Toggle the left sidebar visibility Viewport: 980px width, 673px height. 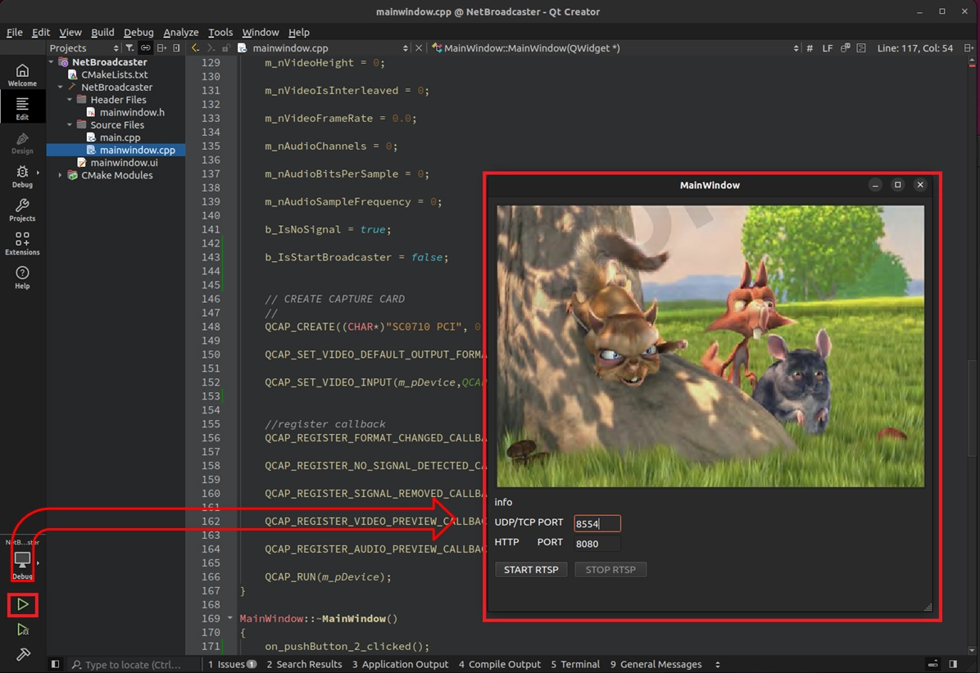pyautogui.click(x=55, y=664)
